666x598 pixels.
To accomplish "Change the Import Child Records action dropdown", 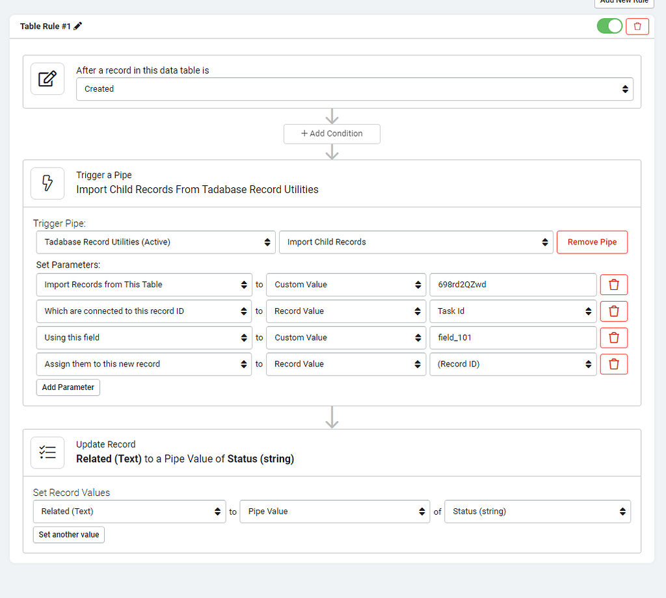I will 416,242.
